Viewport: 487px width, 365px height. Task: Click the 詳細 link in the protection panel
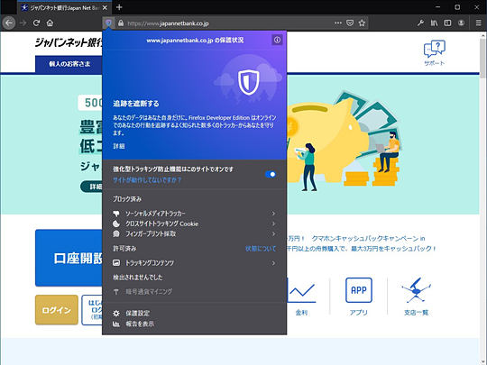pos(119,146)
